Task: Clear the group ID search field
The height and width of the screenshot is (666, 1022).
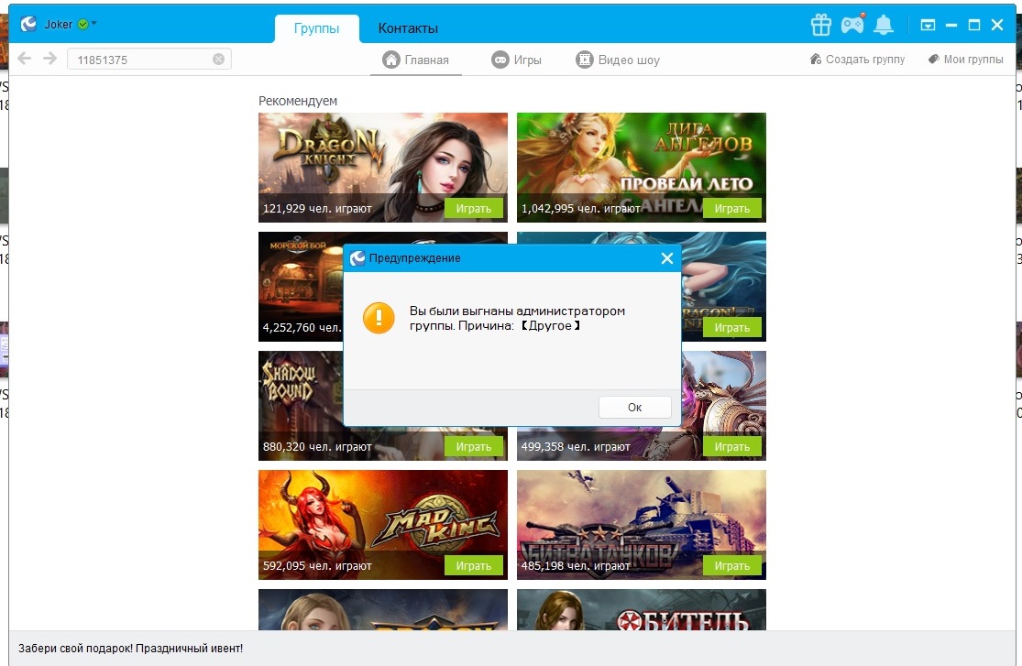Action: pos(218,60)
